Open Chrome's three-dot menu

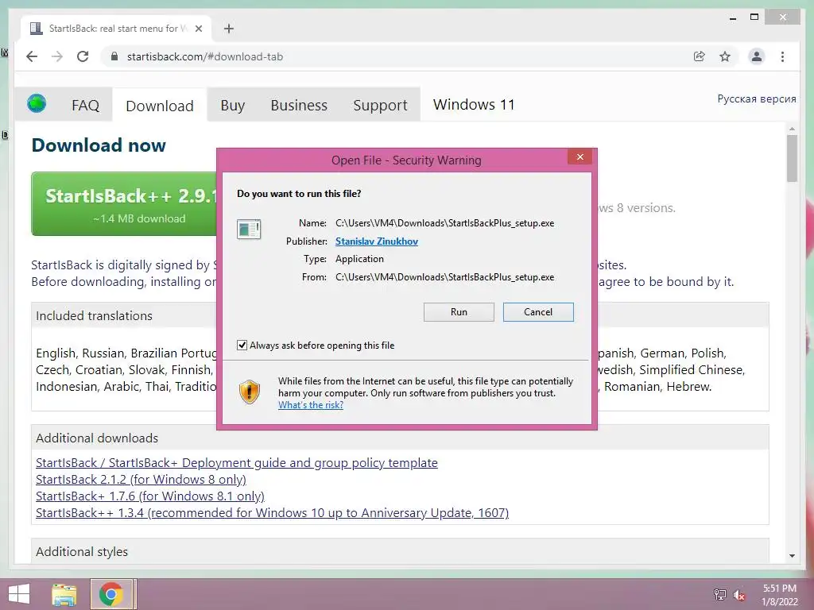click(782, 56)
